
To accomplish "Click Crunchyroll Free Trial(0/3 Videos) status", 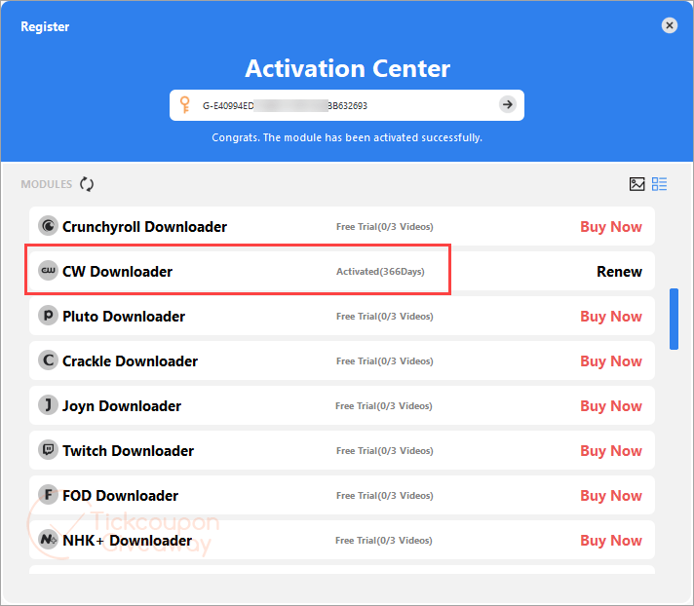I will point(385,227).
